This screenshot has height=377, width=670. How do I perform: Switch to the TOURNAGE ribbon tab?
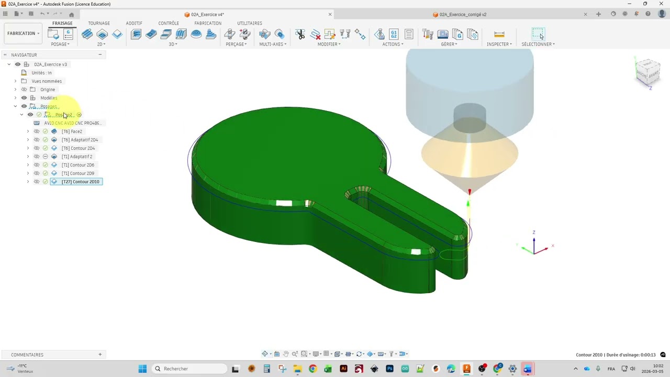click(99, 23)
